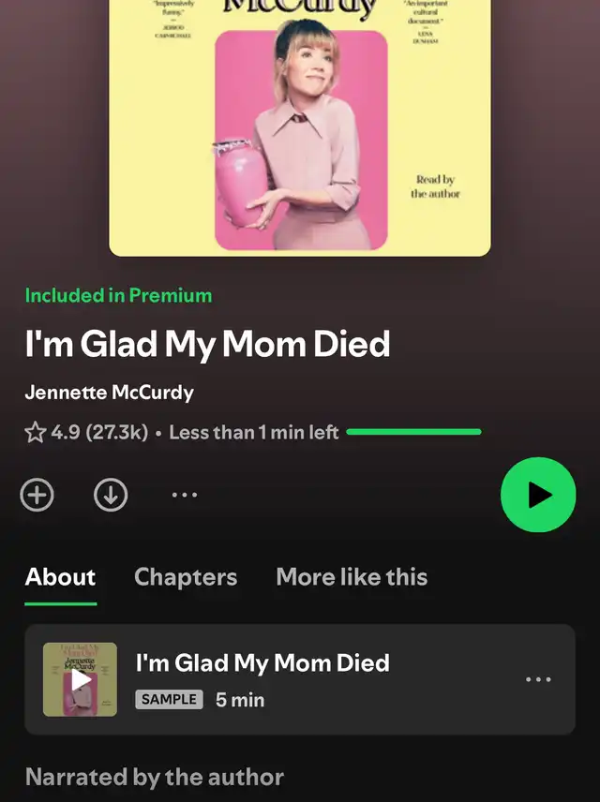Click the green listening progress bar
The width and height of the screenshot is (600, 802).
(x=413, y=432)
